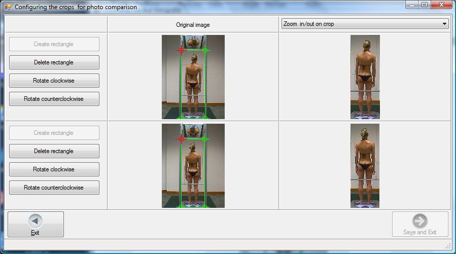This screenshot has height=254, width=456.
Task: Select the red crosshair handle on bottom image
Action: pos(181,139)
